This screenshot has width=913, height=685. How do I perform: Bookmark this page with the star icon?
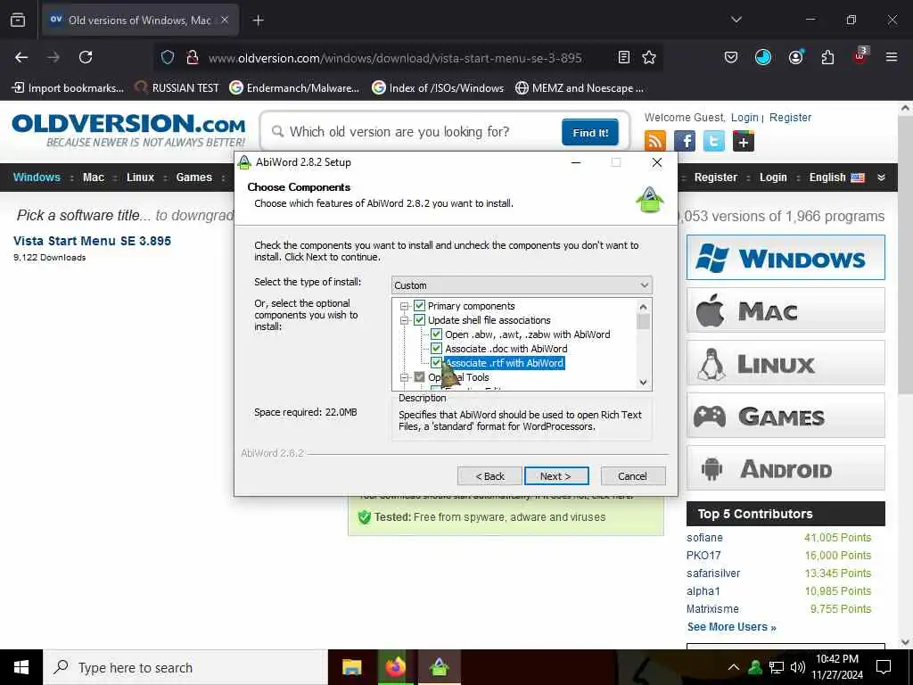[x=649, y=57]
